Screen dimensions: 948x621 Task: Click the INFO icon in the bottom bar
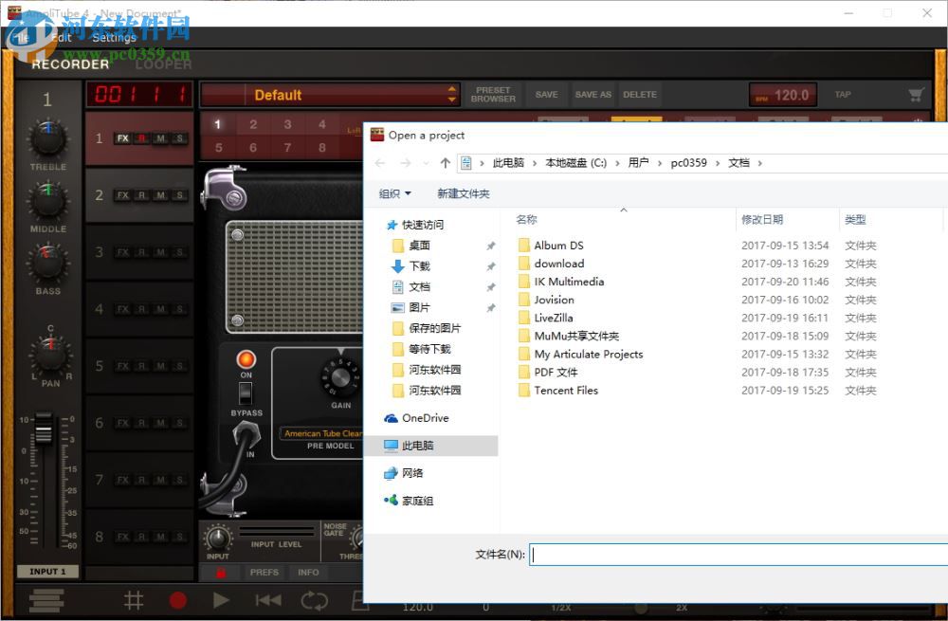[x=308, y=573]
